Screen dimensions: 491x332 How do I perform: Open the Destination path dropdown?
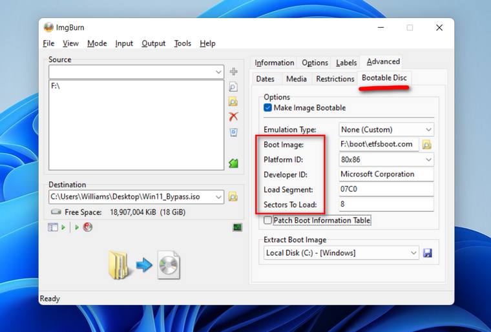[218, 197]
